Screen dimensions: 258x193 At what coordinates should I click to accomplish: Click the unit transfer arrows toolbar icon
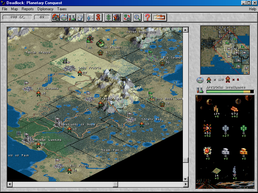[127, 17]
